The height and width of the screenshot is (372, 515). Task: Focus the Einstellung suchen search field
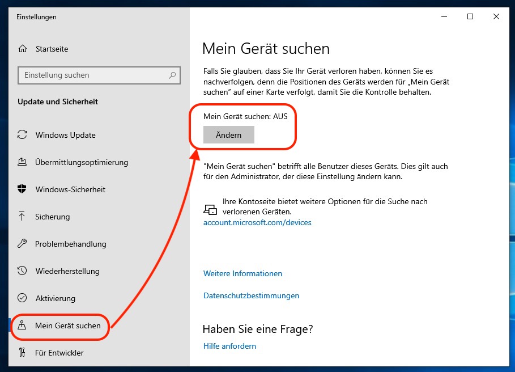coord(99,75)
